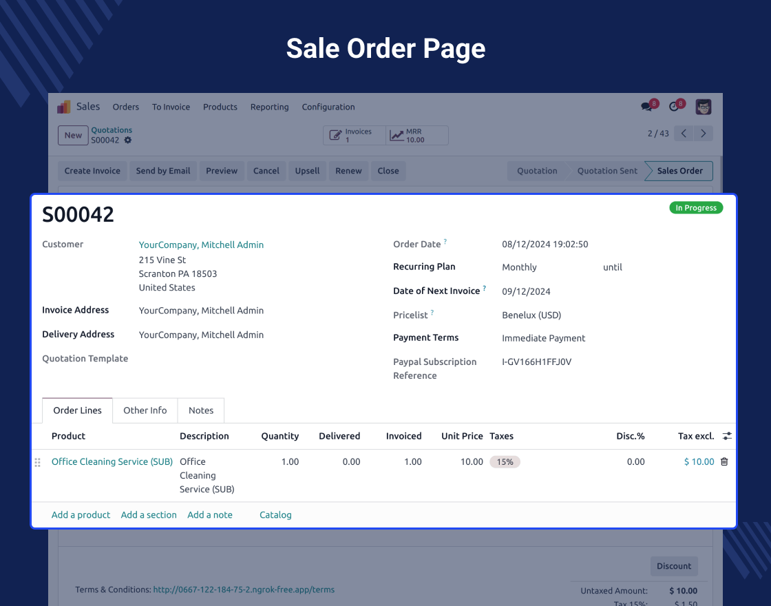Click the empty Quotation Template field
This screenshot has width=771, height=606.
pyautogui.click(x=253, y=359)
